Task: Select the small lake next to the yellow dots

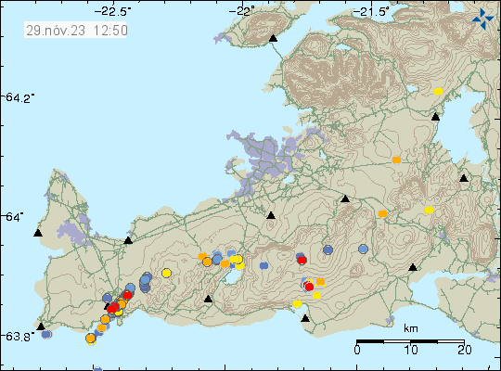Action: 233,276
